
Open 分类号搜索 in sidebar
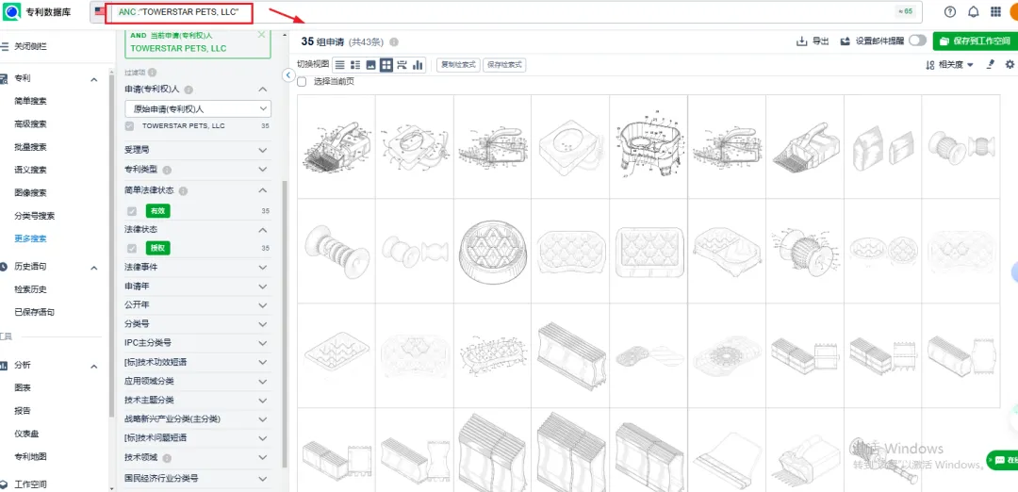pos(35,216)
